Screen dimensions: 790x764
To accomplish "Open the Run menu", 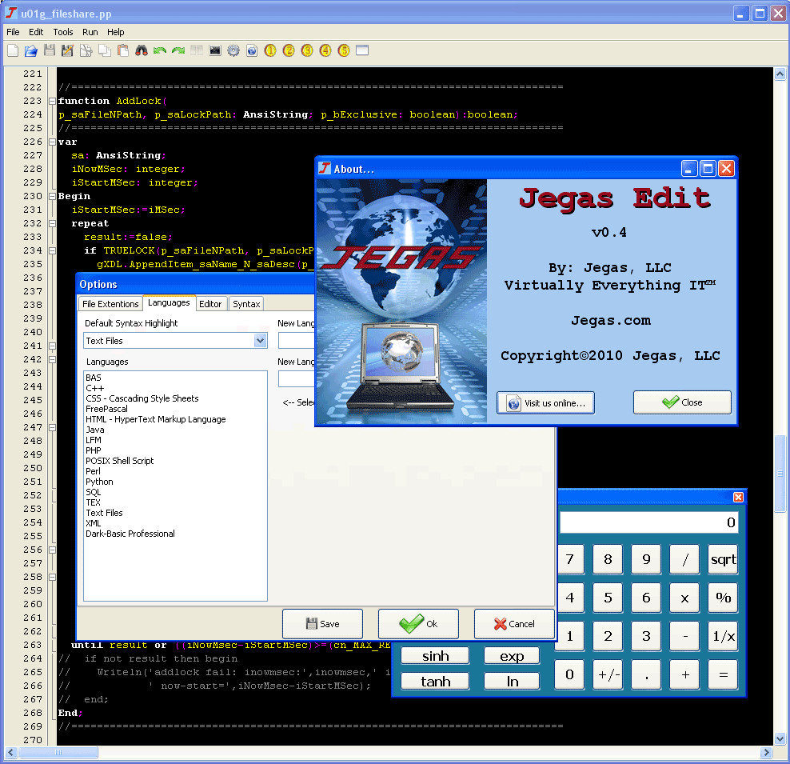I will tap(90, 32).
